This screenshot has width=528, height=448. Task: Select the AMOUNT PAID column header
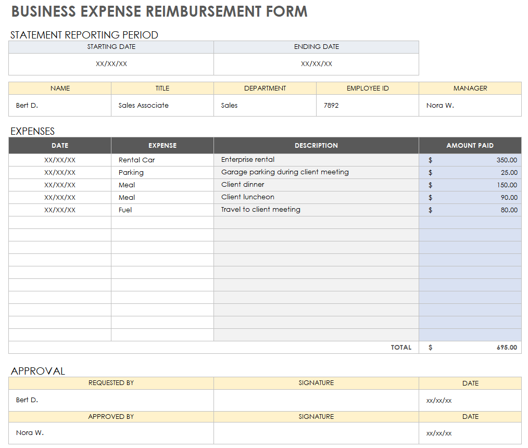[470, 145]
